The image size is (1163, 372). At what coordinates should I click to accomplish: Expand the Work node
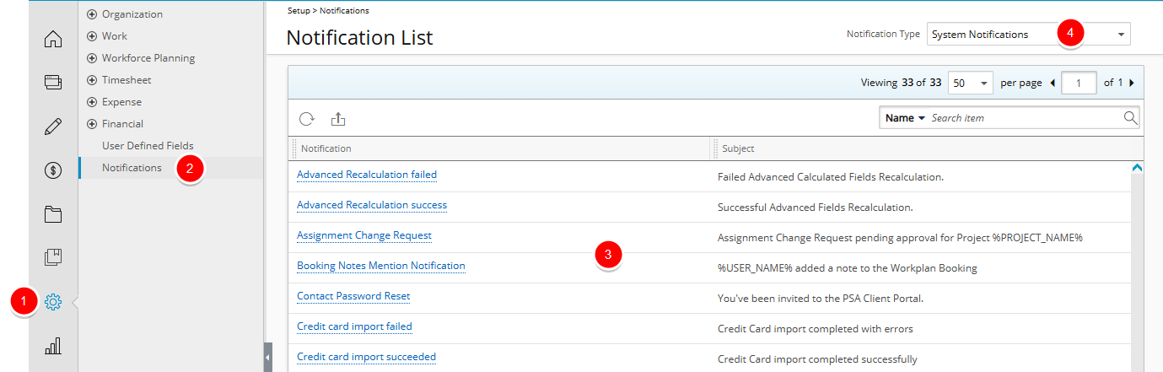pos(93,36)
